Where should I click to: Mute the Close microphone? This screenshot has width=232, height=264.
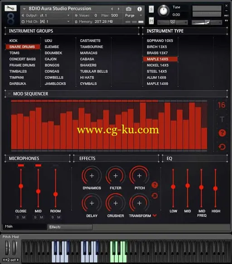24,217
